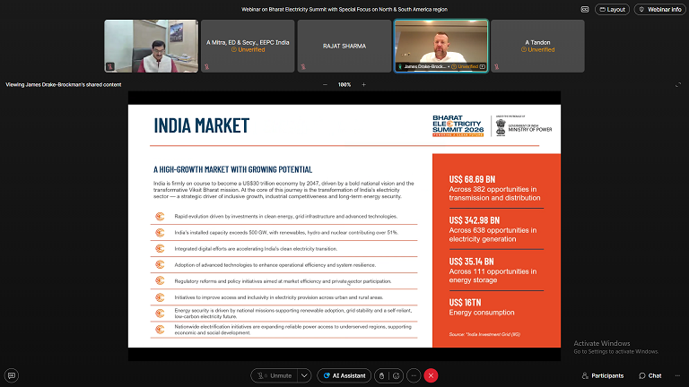
Task: Zoom in shared content with plus button
Action: pos(363,84)
